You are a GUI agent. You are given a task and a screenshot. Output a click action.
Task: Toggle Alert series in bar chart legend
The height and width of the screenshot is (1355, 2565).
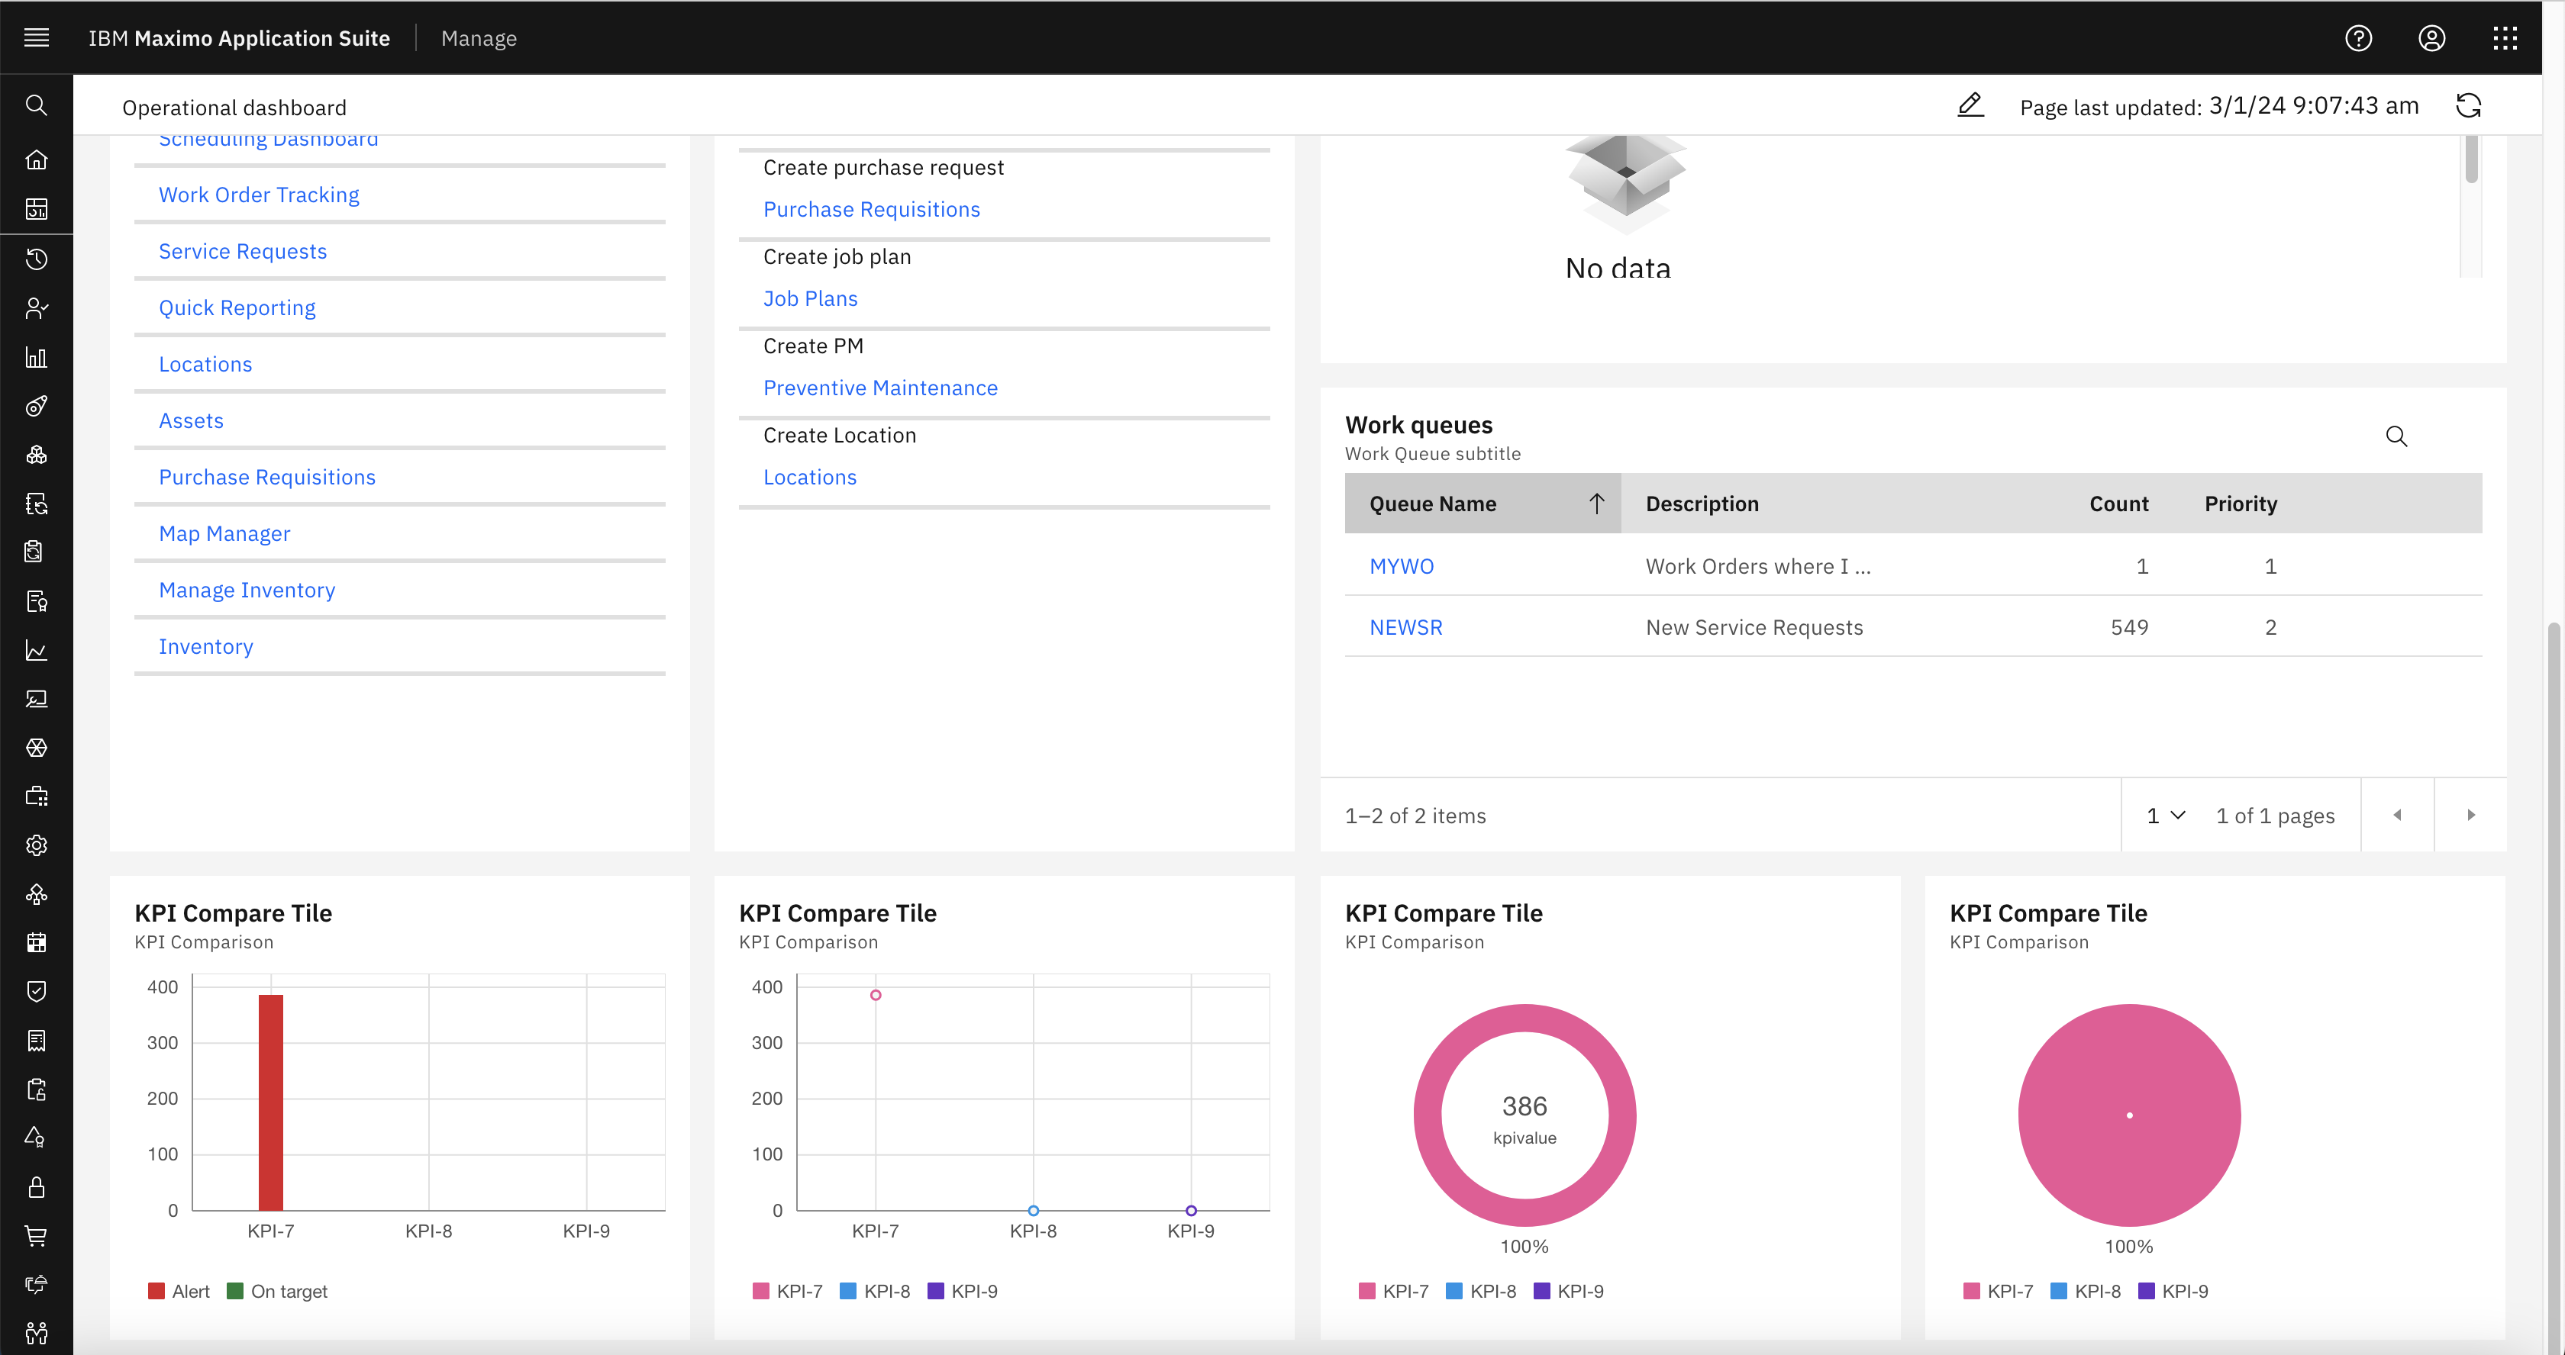click(179, 1292)
